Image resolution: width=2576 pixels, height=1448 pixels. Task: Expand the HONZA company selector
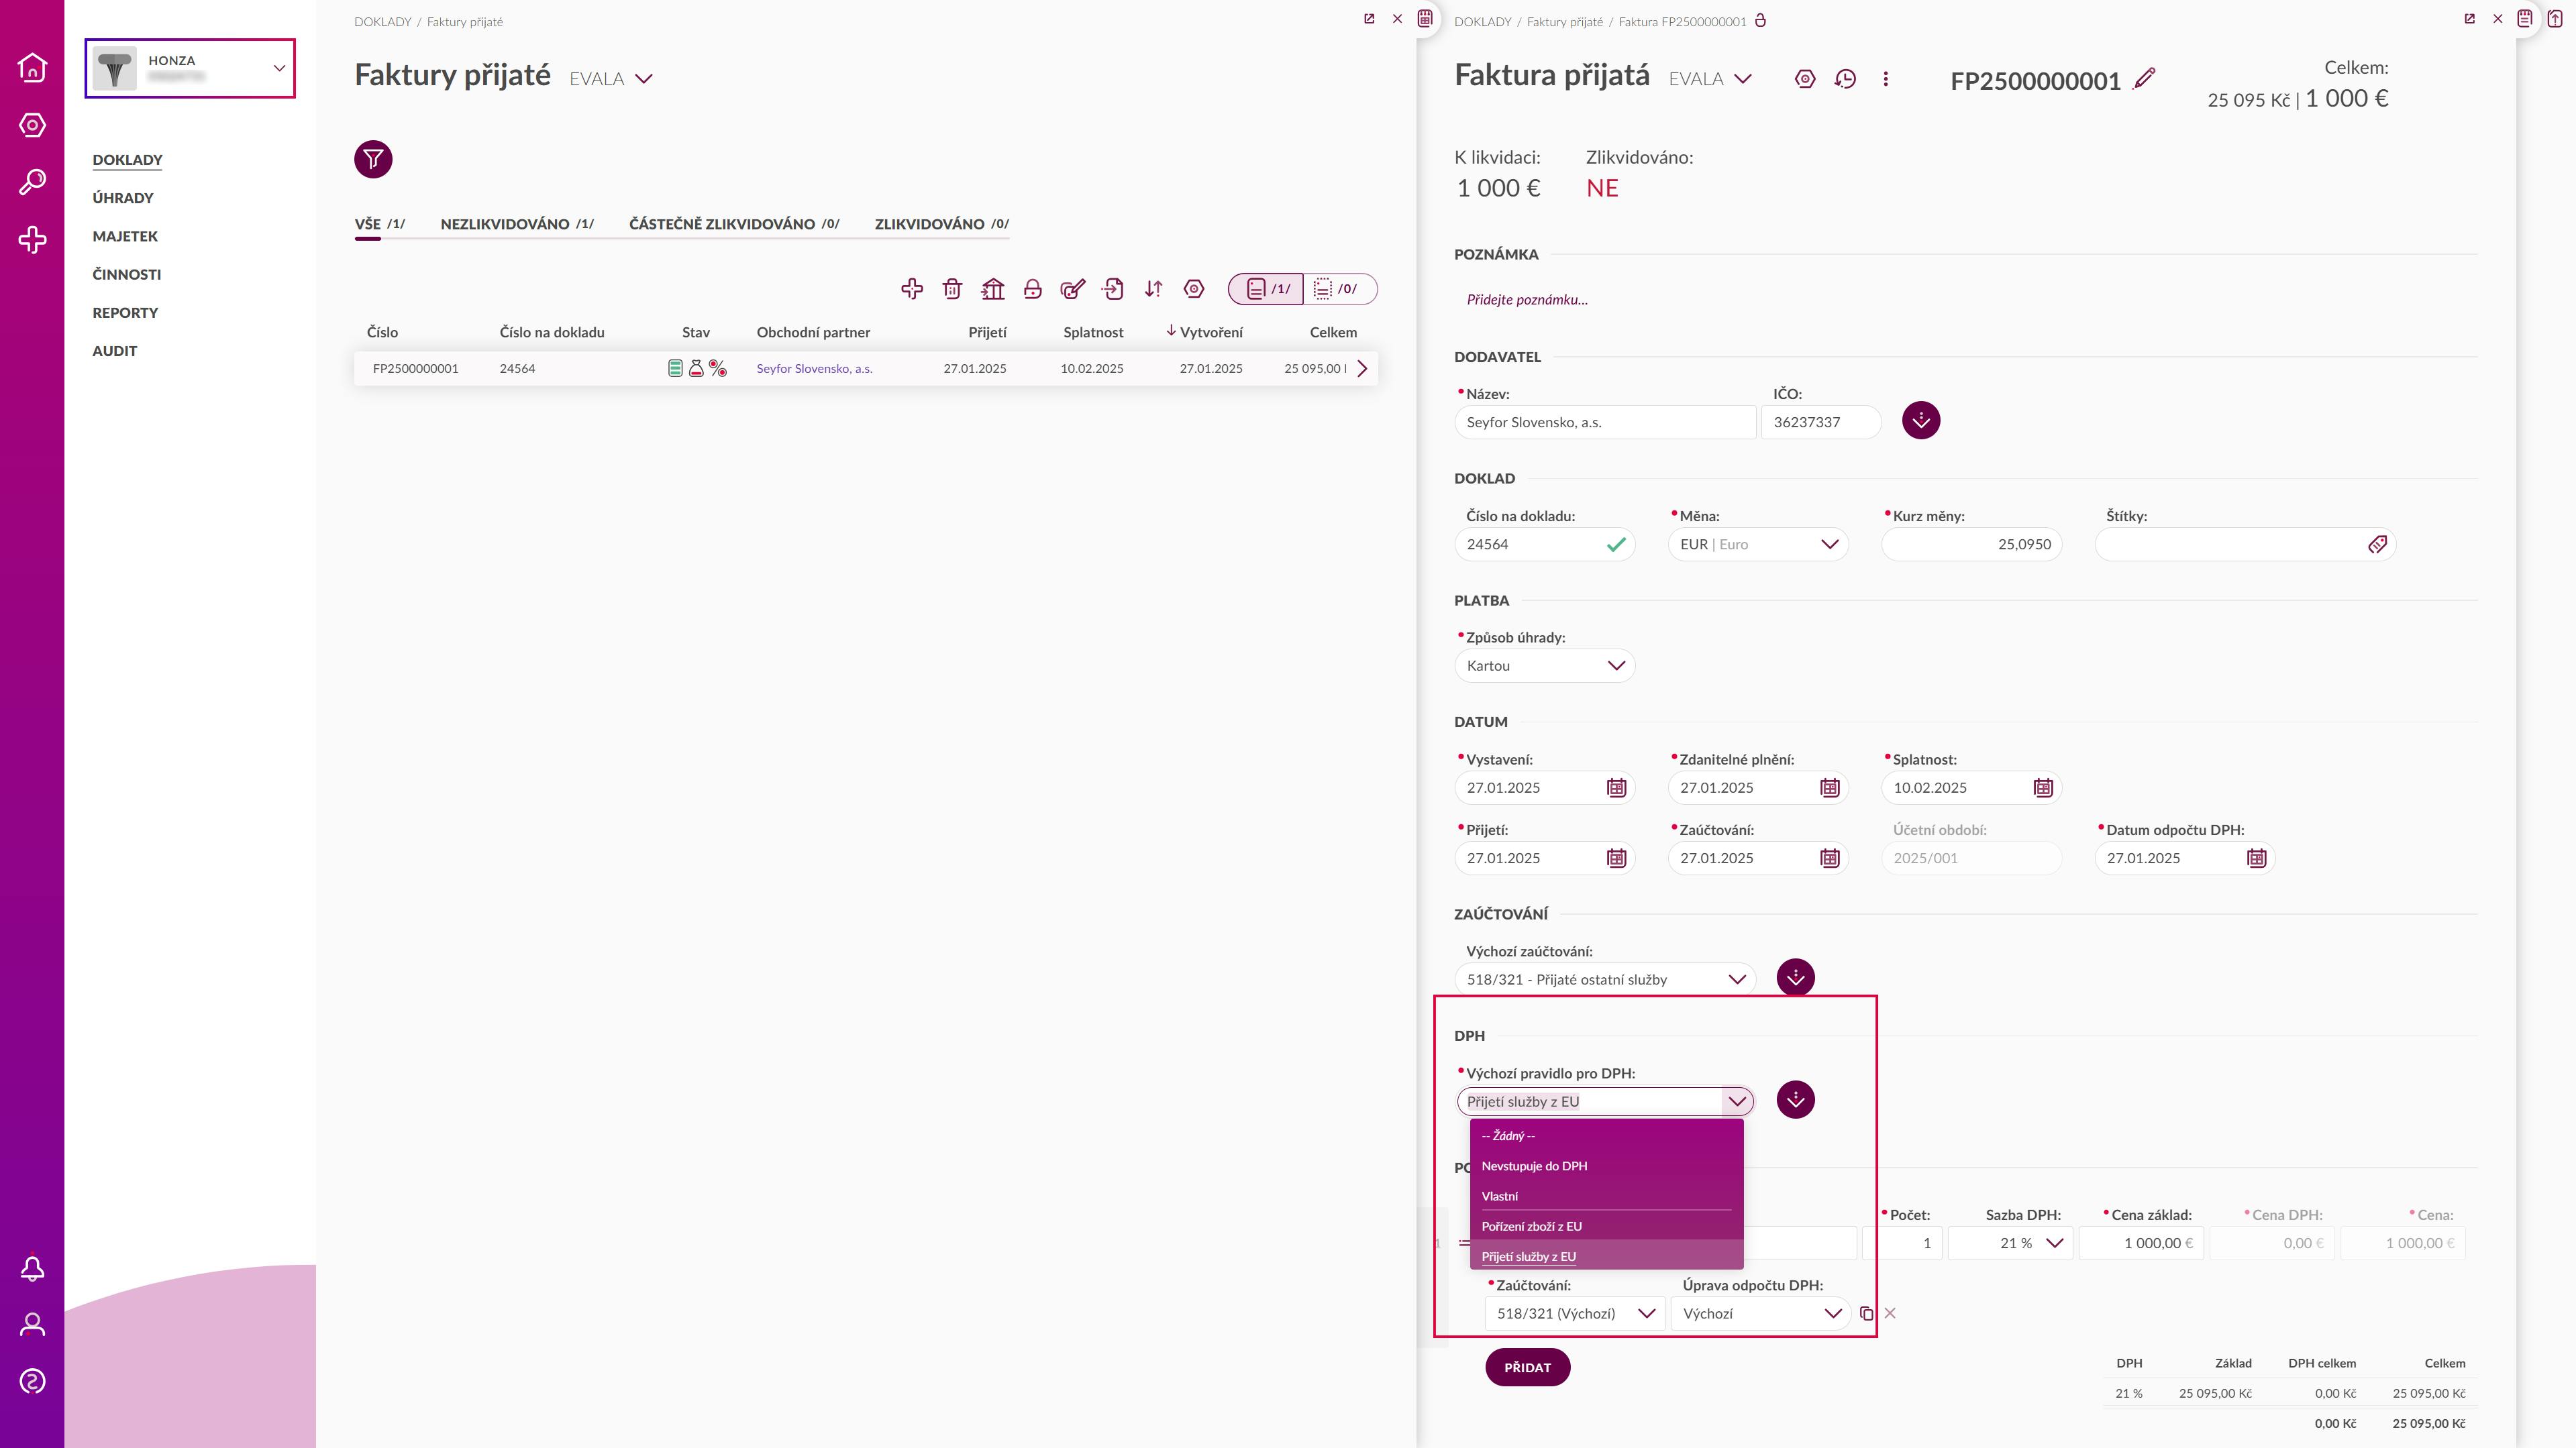tap(190, 69)
